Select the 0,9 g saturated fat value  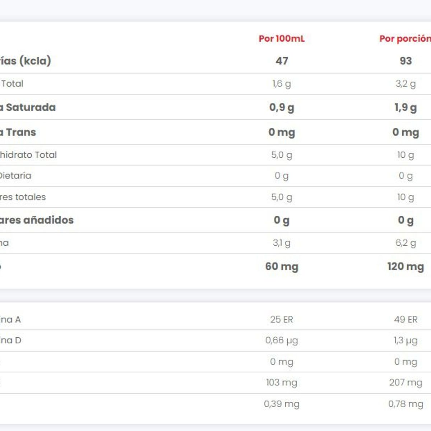(282, 107)
